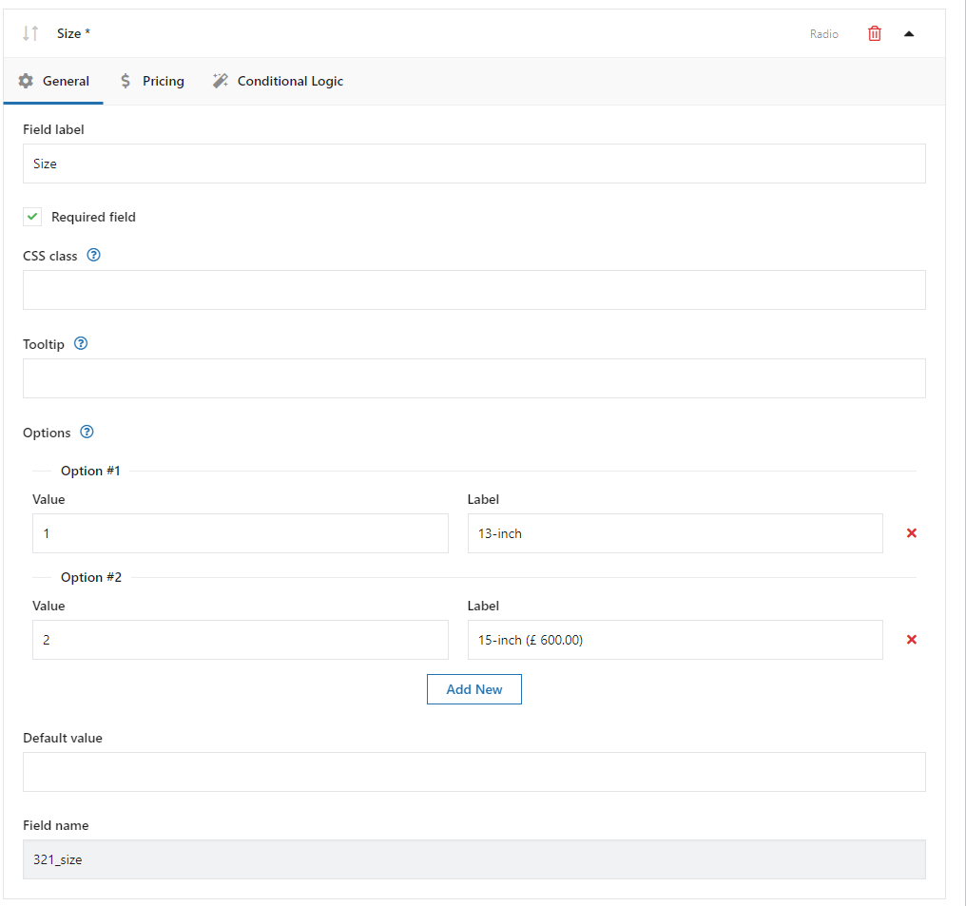Viewport: 966px width, 906px height.
Task: Open the CSS class help icon
Action: pos(93,255)
